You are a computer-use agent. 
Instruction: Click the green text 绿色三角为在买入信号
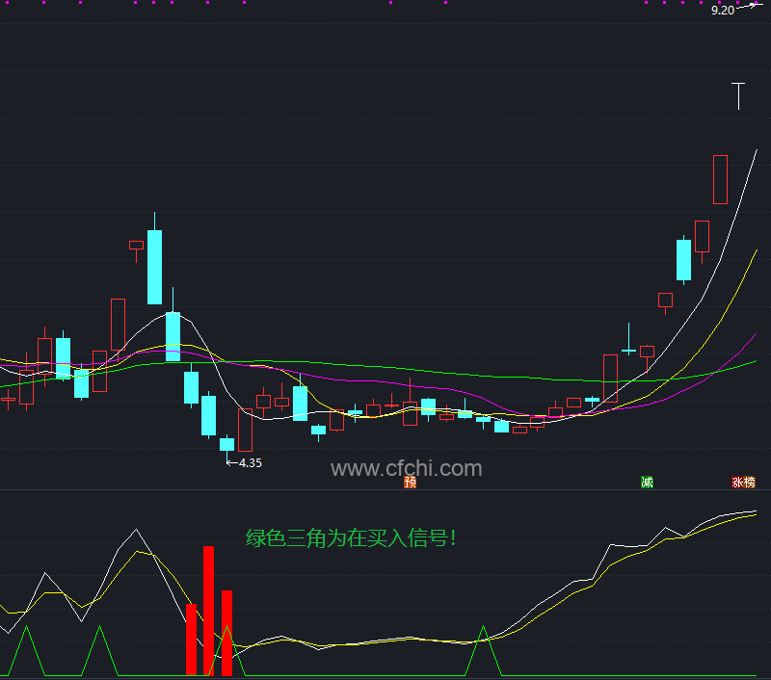pos(351,538)
